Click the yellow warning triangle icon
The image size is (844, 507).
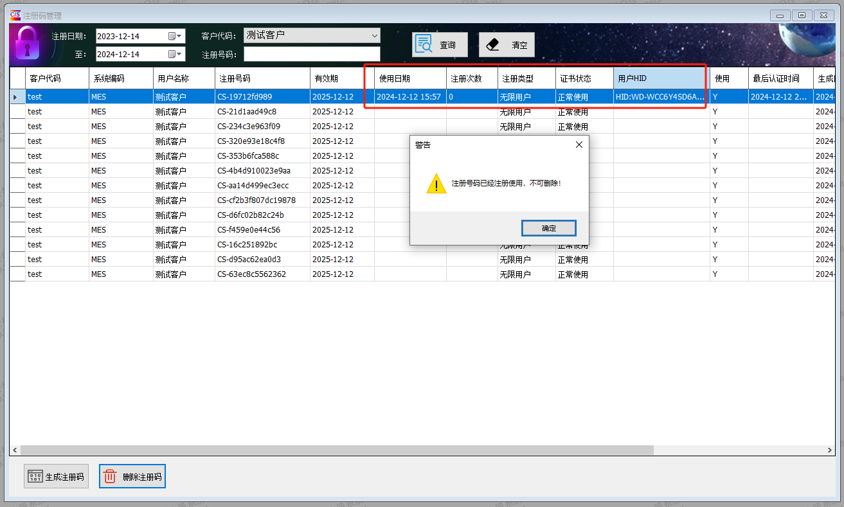(436, 183)
